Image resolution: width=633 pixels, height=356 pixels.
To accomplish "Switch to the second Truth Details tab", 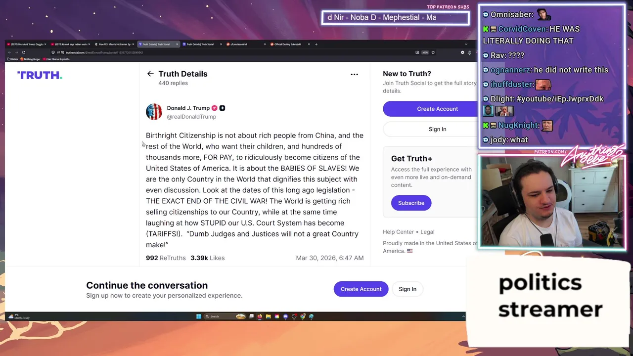I will (x=202, y=44).
